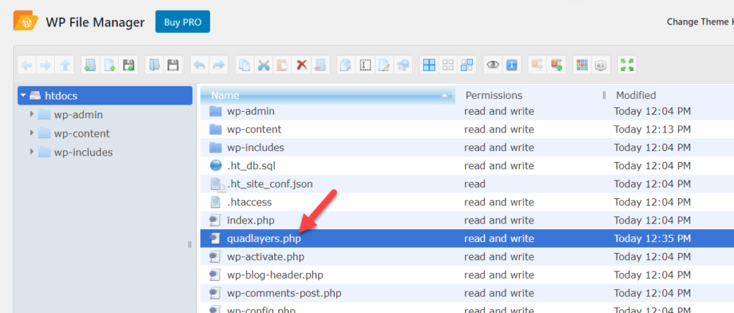Rename the selected file
Image resolution: width=734 pixels, height=313 pixels.
(x=365, y=65)
